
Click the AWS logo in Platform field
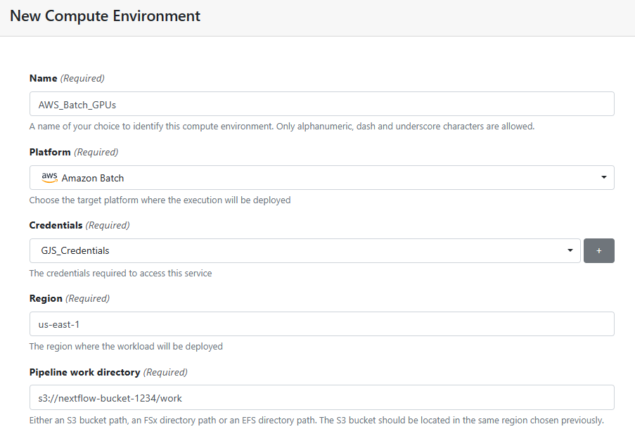coord(49,177)
